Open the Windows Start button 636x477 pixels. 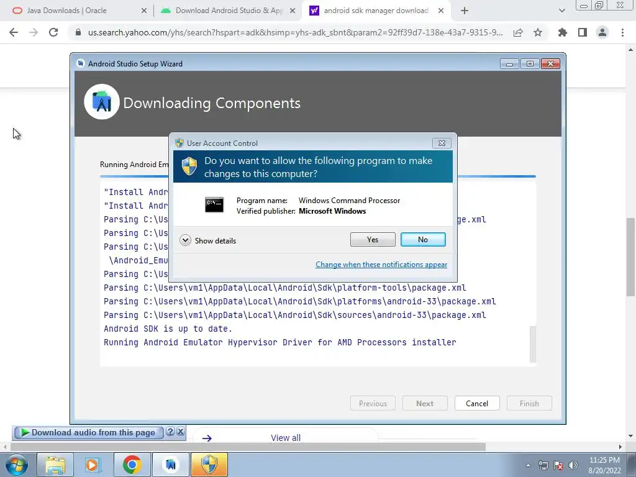16,465
